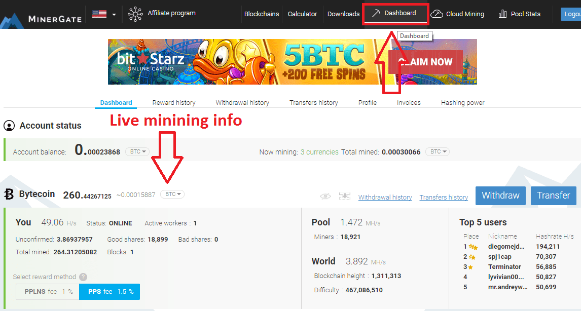Click top user spj1cap nickname
Image resolution: width=581 pixels, height=311 pixels.
(x=500, y=257)
